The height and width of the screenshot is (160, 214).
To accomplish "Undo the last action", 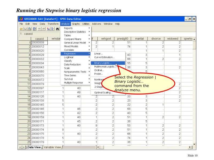I will coord(39,29).
